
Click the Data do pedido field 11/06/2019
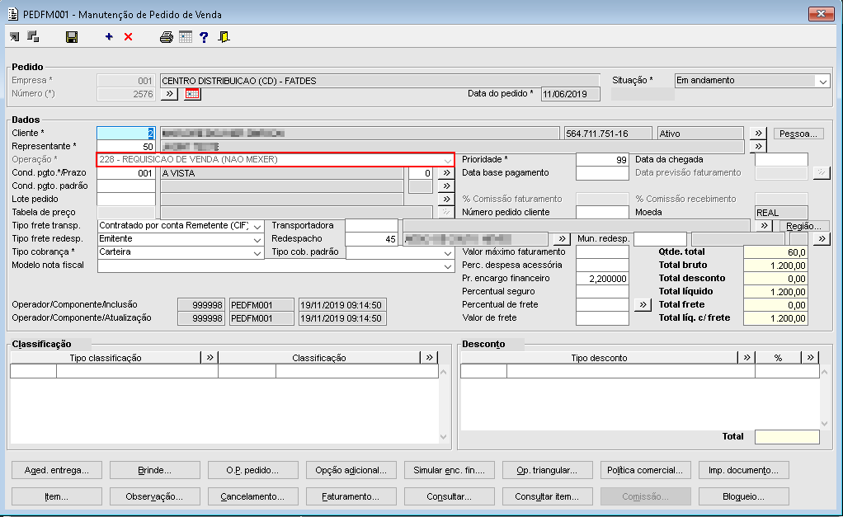point(571,94)
